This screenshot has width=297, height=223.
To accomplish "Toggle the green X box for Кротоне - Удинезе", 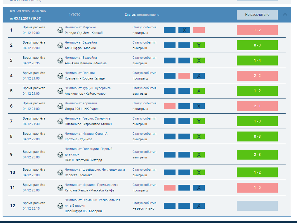I will 199,136.
